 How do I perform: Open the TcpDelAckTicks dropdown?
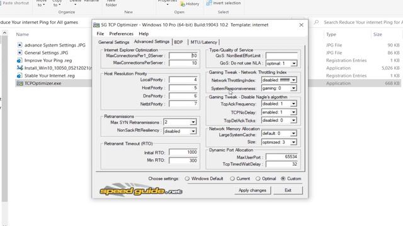point(294,120)
